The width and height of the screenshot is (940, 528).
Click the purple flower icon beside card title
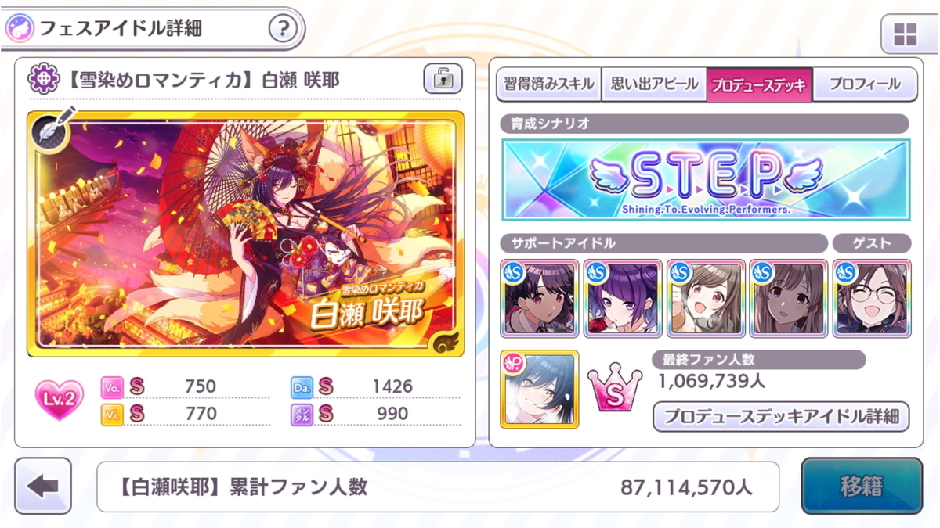(x=43, y=79)
